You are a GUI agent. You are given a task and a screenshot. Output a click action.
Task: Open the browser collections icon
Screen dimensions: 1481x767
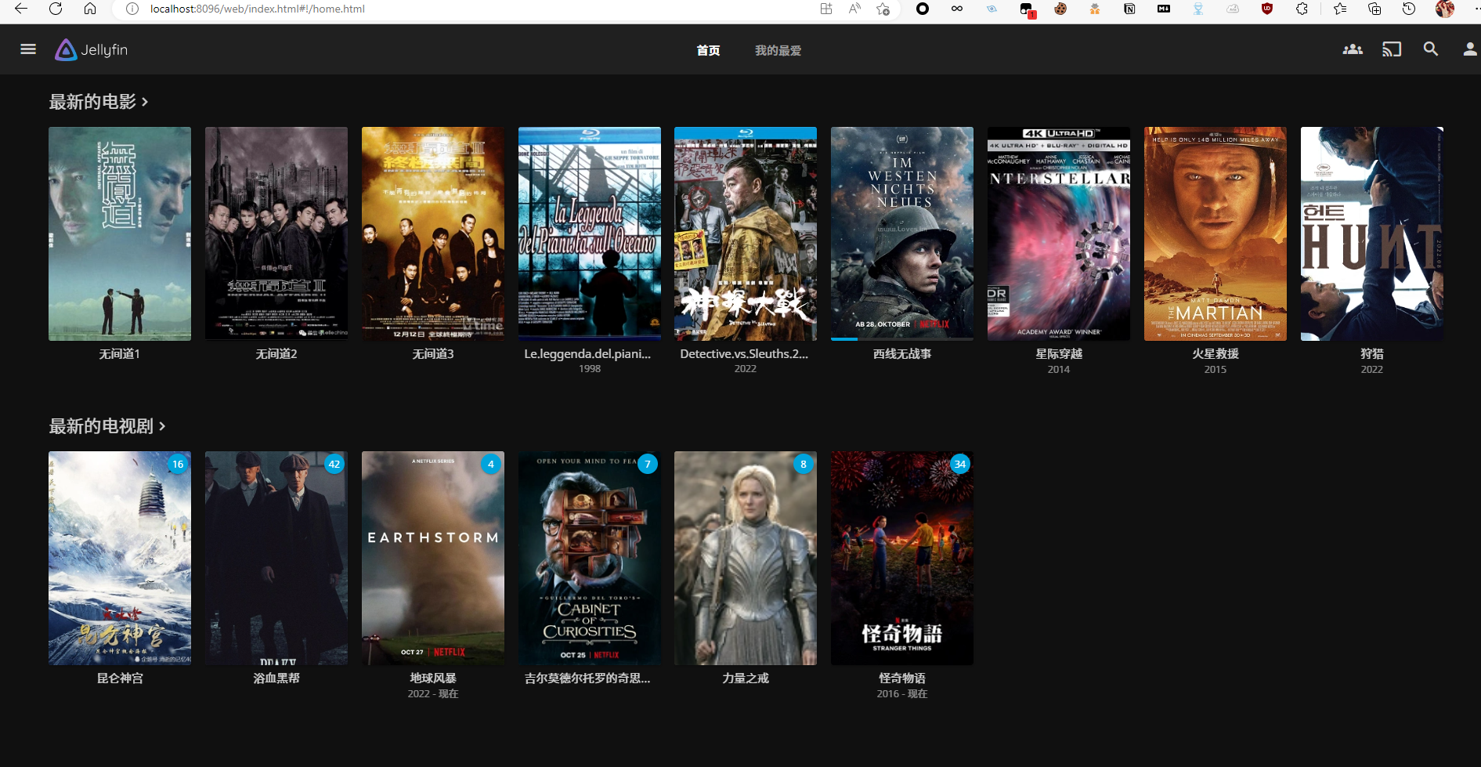pyautogui.click(x=1374, y=9)
